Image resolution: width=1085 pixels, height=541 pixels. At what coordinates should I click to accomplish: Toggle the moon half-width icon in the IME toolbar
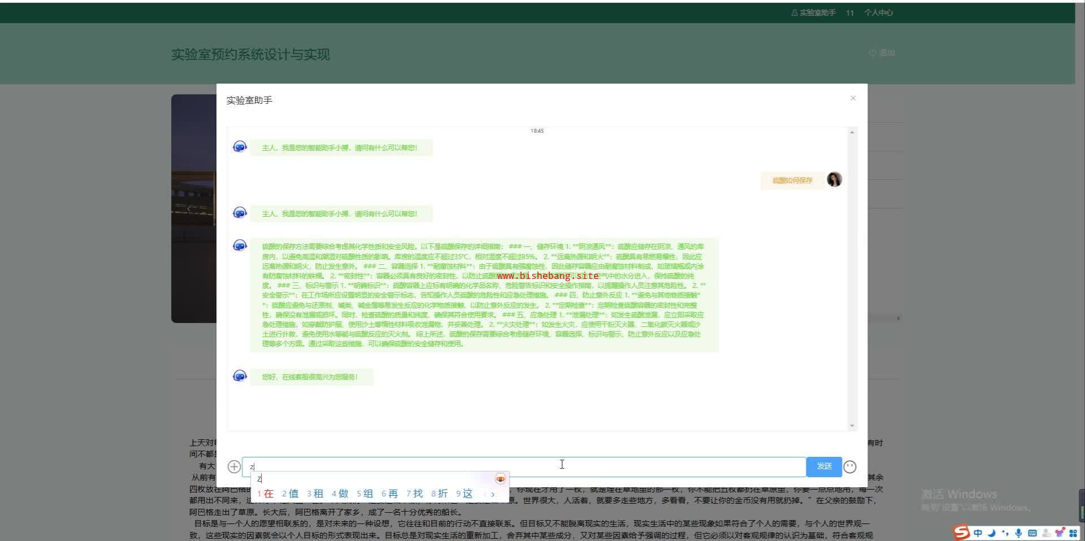click(x=992, y=533)
